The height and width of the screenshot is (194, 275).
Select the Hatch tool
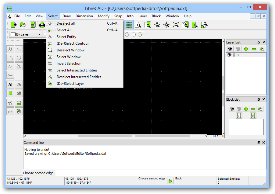pyautogui.click(x=10, y=93)
